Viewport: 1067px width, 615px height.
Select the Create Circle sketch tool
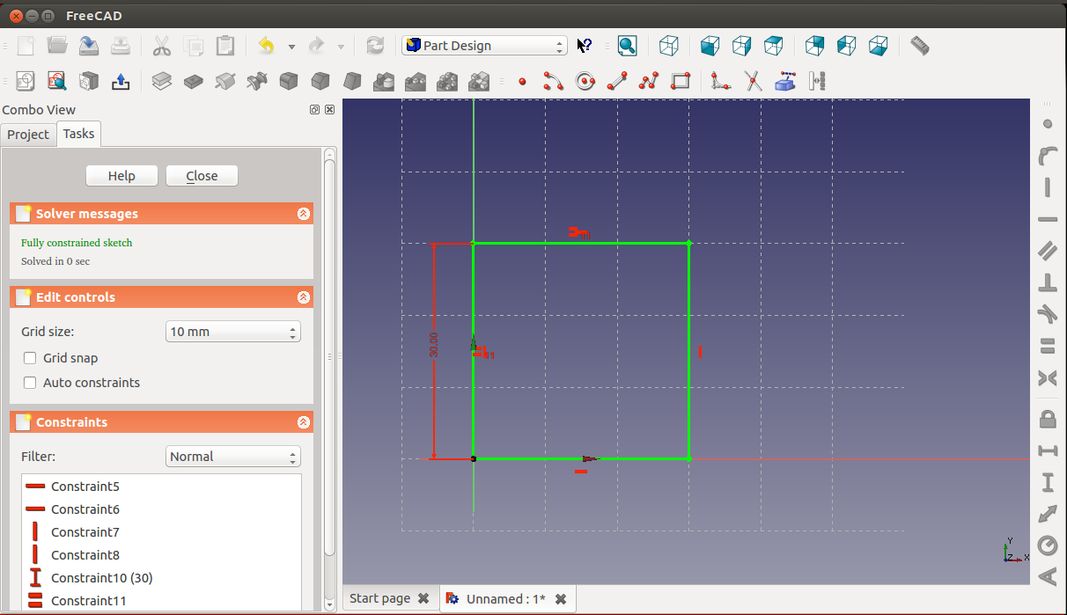tap(585, 82)
